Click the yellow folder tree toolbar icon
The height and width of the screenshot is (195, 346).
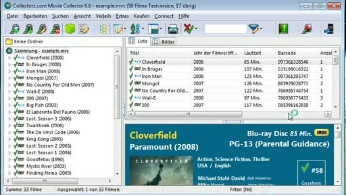pyautogui.click(x=103, y=29)
